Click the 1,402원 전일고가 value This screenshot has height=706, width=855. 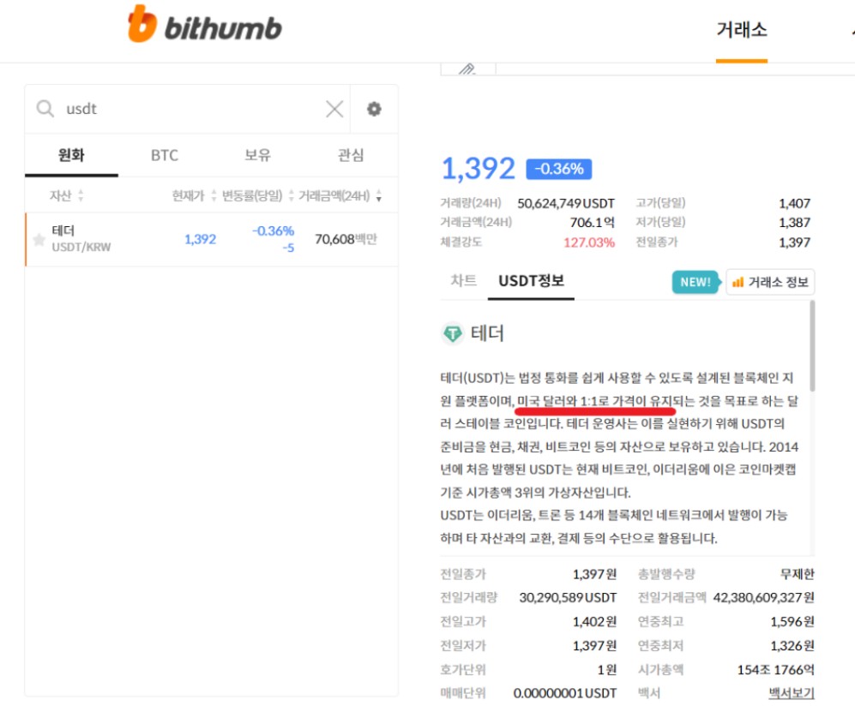click(594, 621)
